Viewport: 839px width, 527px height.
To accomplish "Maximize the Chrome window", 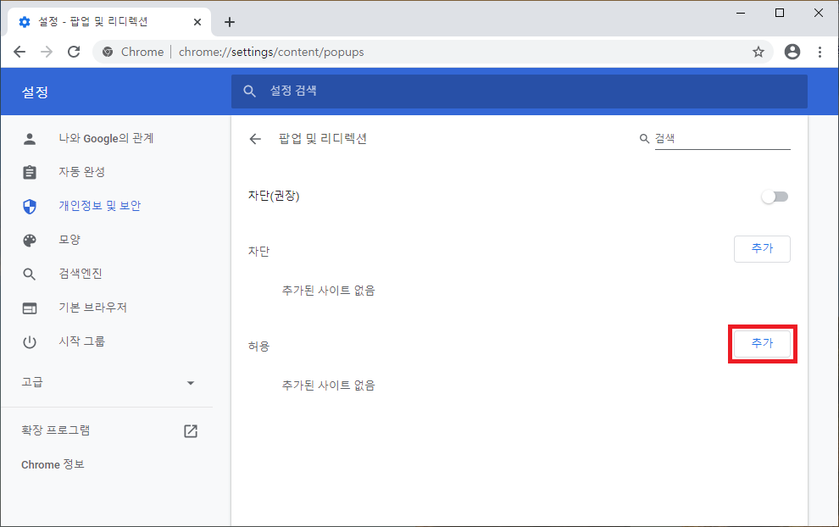I will click(780, 13).
